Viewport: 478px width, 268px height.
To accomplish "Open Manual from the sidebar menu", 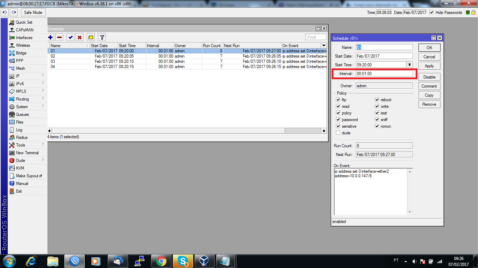I will pos(28,184).
